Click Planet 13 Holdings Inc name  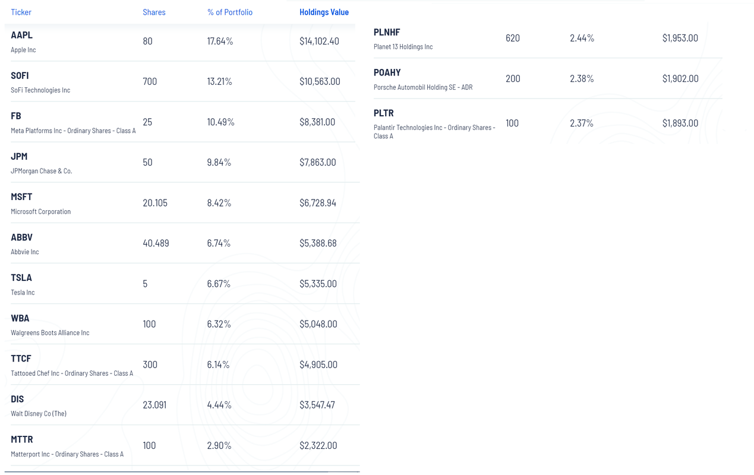click(403, 47)
